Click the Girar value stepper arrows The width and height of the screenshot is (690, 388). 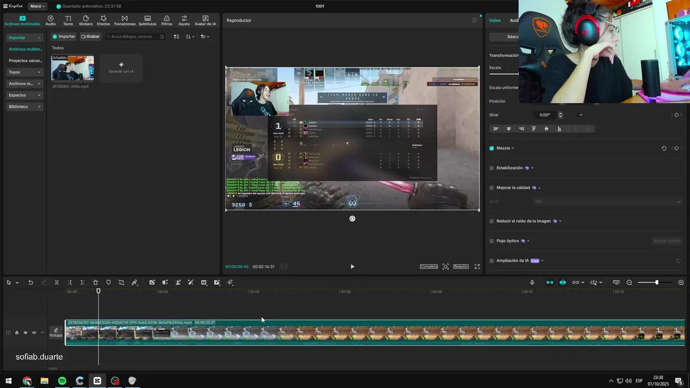pyautogui.click(x=561, y=115)
